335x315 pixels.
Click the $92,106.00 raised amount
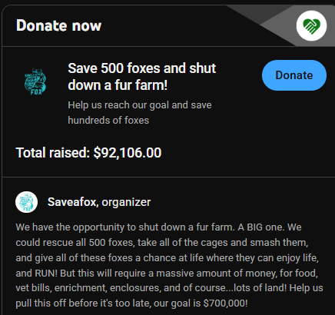click(x=128, y=153)
